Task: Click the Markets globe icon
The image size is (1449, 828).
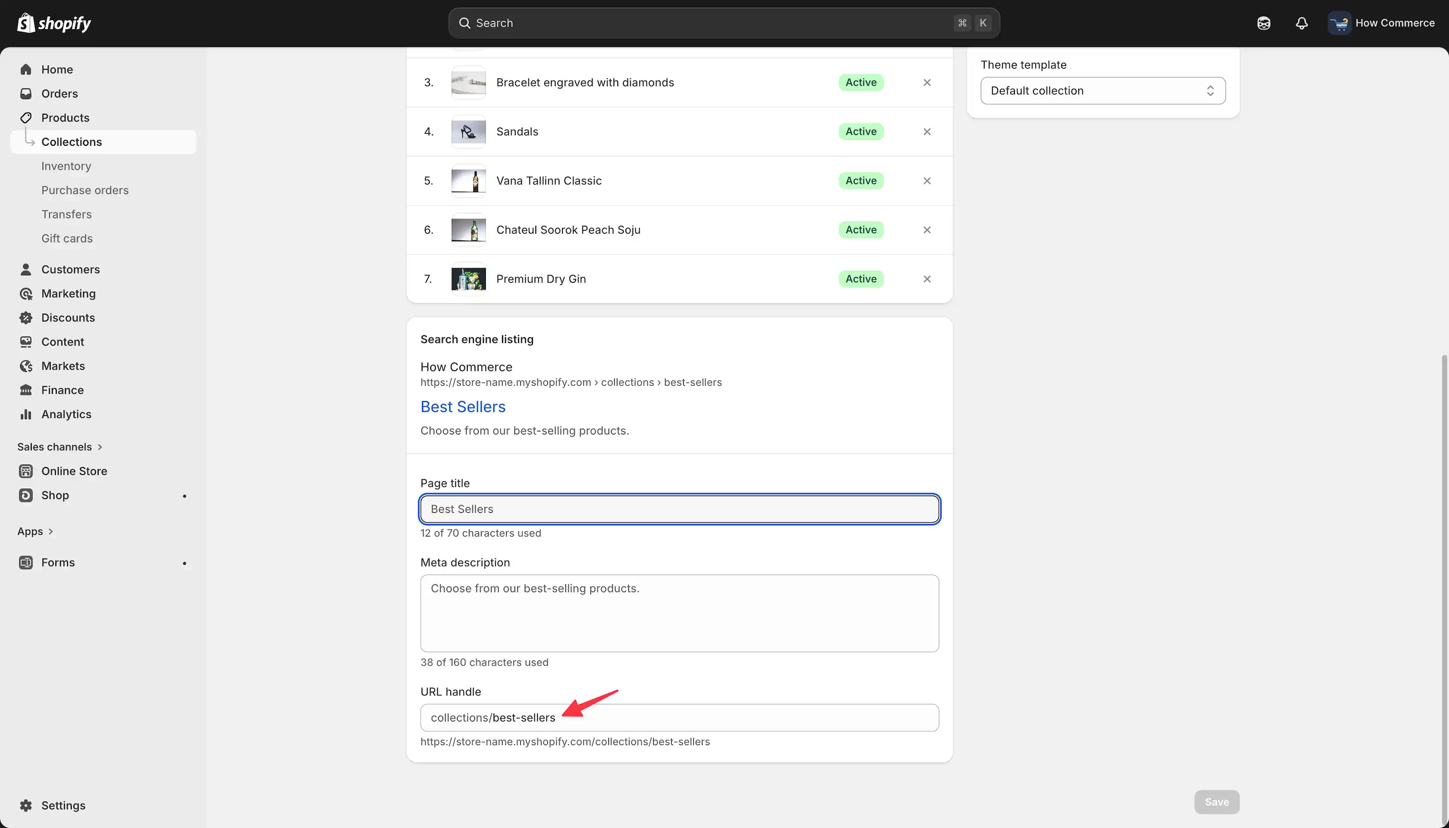Action: point(26,366)
